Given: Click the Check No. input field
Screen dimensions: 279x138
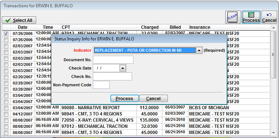Looking at the screenshot, I should (x=113, y=76).
